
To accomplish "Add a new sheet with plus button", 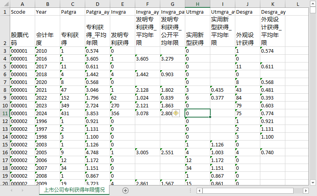I will coord(125,191).
